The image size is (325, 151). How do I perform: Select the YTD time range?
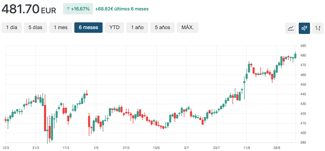point(114,28)
